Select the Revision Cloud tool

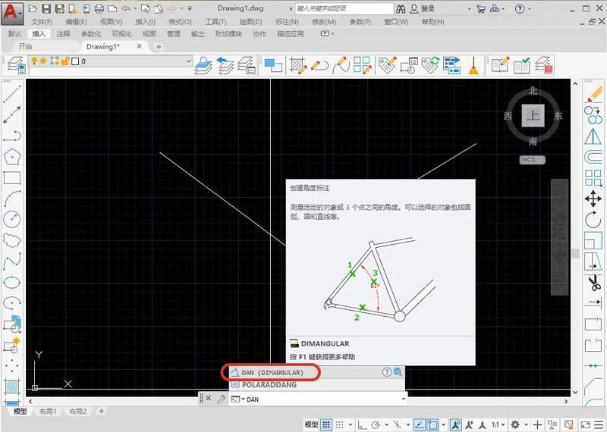tap(12, 240)
